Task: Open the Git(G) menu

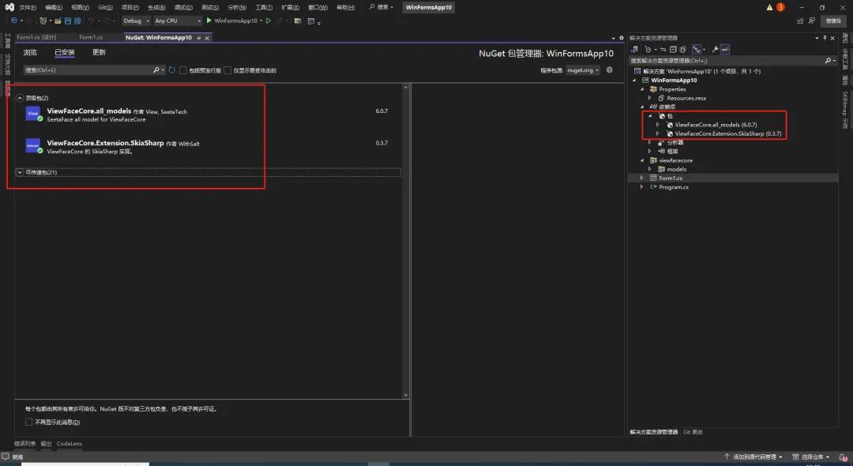Action: point(105,7)
